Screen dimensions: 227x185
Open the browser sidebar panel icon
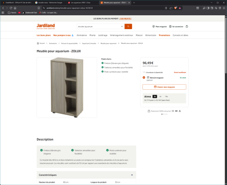pos(208,8)
